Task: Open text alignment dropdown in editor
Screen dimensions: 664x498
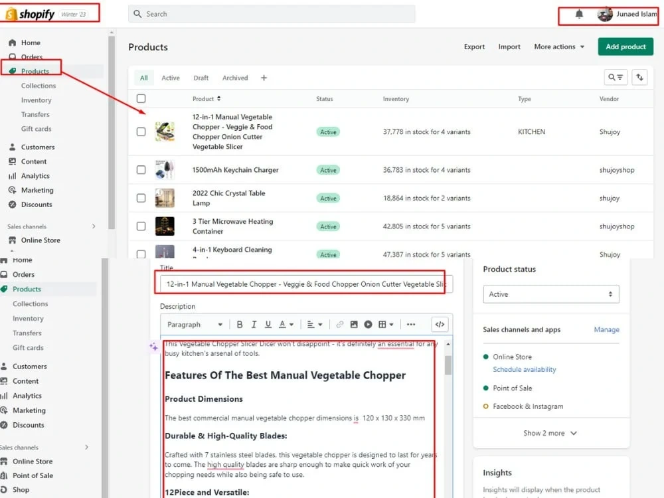Action: click(315, 325)
